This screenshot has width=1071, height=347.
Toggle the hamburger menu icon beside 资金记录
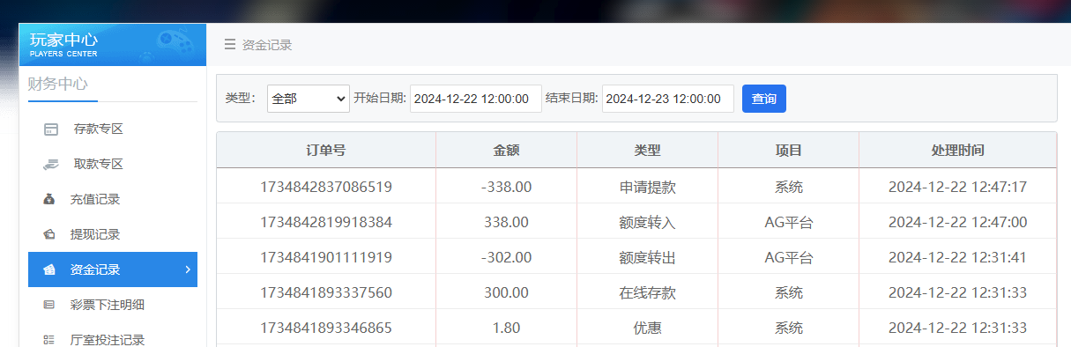tap(230, 45)
